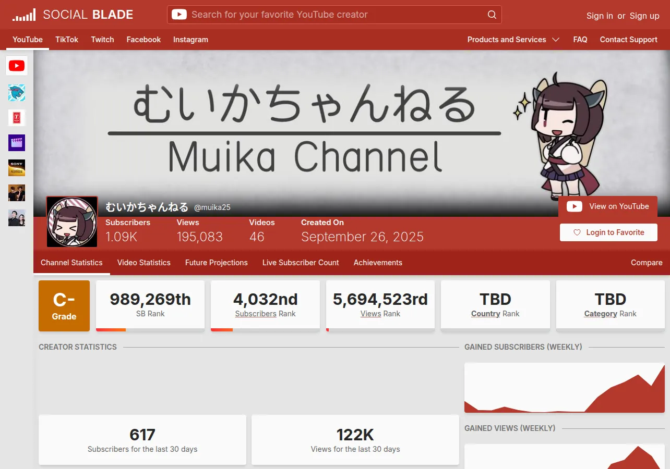
Task: Click the View on YouTube button
Action: pos(608,206)
